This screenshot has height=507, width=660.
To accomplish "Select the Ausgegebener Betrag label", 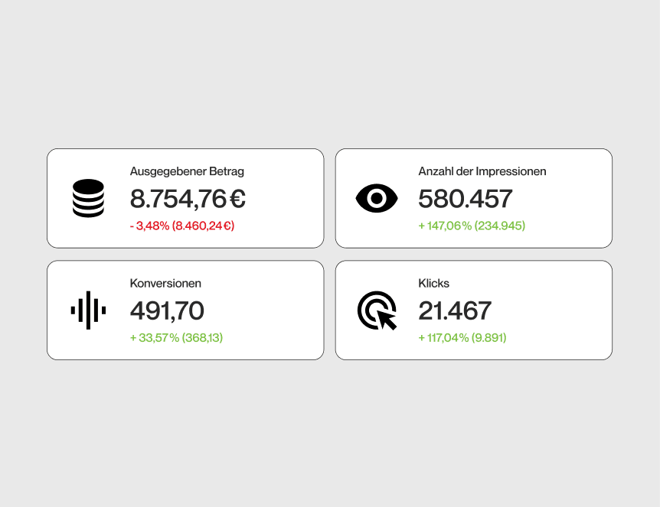I will point(187,171).
